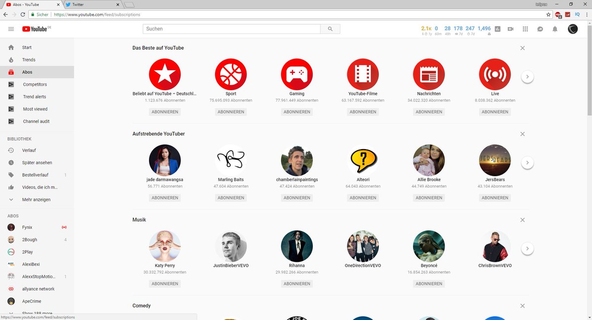Open the Sport basketball channel icon
The image size is (592, 320).
tap(231, 74)
